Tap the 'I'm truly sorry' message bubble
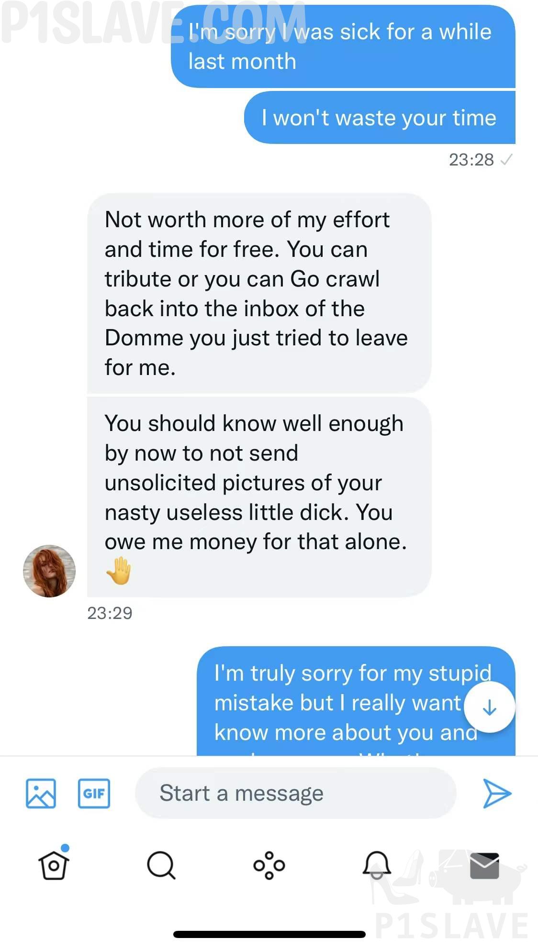Image resolution: width=538 pixels, height=949 pixels. tap(356, 701)
